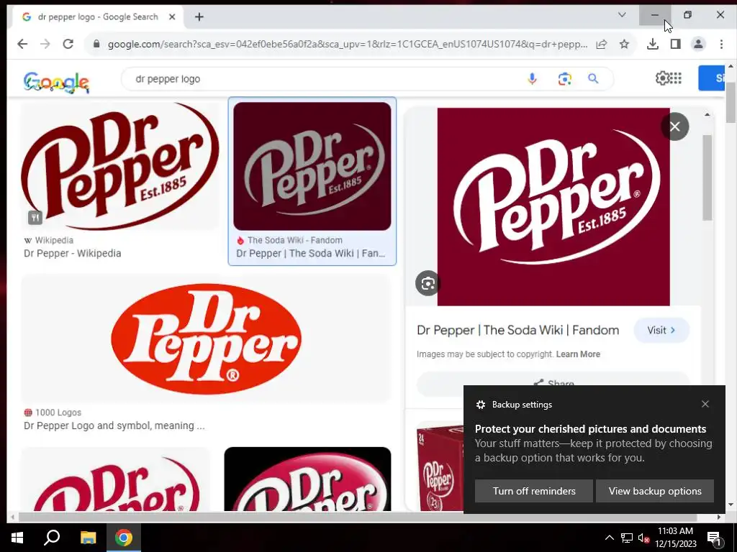The image size is (737, 552).
Task: Bookmark this page with the star
Action: 624,44
